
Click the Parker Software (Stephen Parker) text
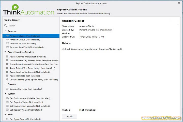96,30
